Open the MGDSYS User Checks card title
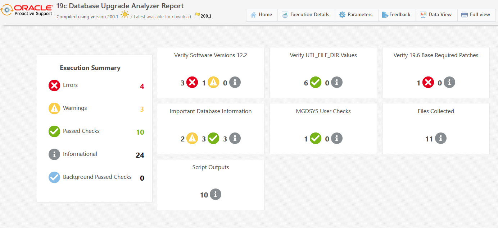Viewport: 498px width, 228px height. [323, 111]
